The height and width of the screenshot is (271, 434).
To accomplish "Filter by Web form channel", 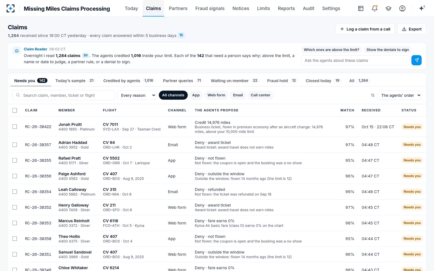I will coord(216,95).
